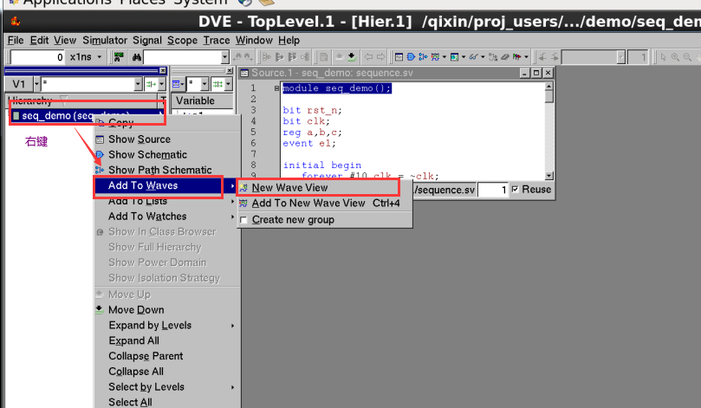Click the forward arrow navigation icon

pyautogui.click(x=380, y=57)
